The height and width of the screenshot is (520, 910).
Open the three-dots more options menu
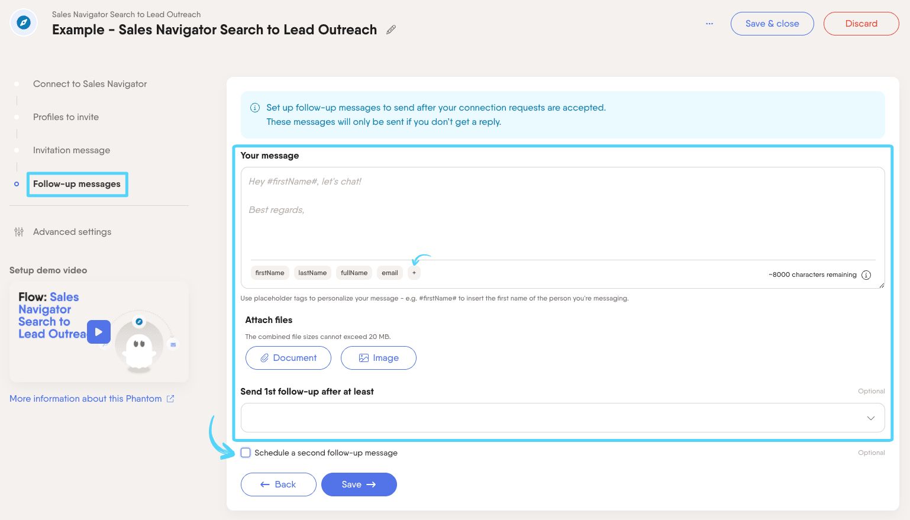point(709,24)
